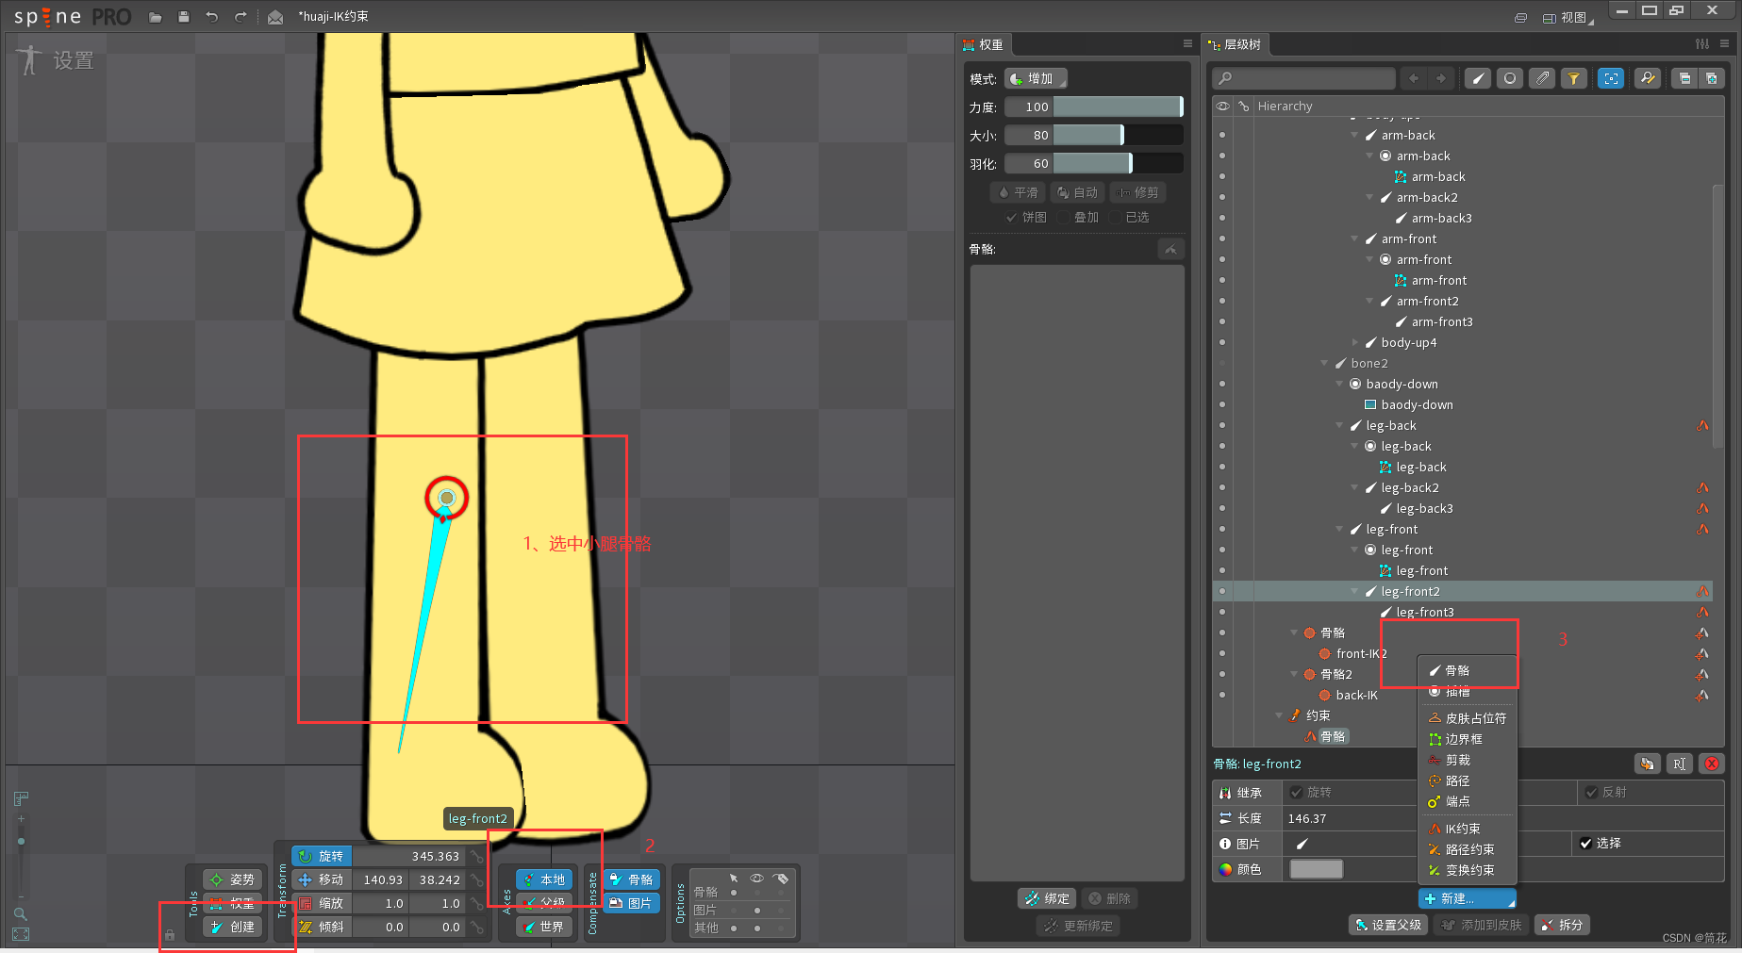Image resolution: width=1742 pixels, height=953 pixels.
Task: Collapse the arm-front bone node
Action: click(1354, 238)
